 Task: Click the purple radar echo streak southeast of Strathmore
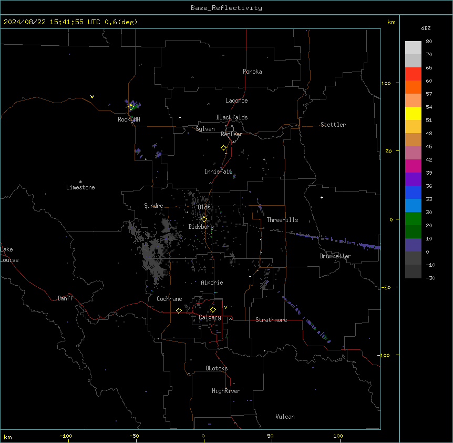pyautogui.click(x=306, y=319)
